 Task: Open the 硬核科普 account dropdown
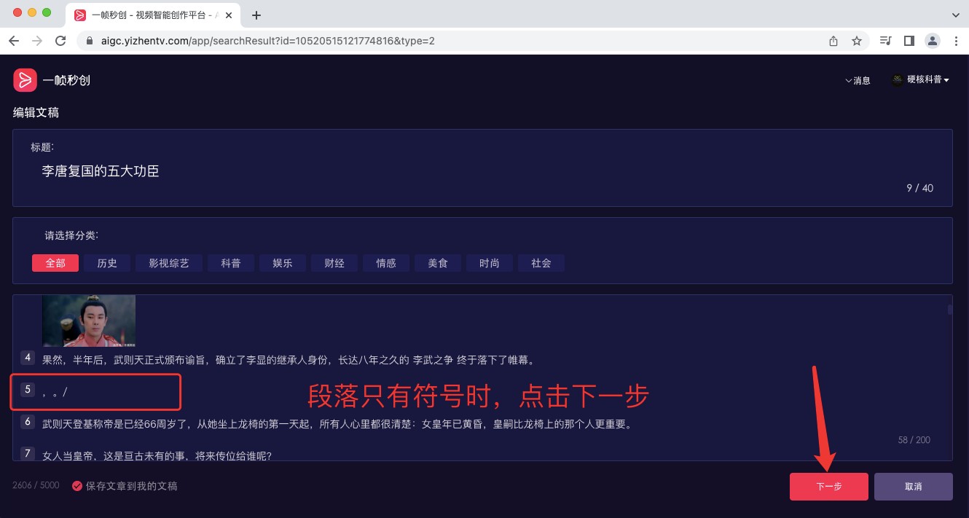[921, 80]
